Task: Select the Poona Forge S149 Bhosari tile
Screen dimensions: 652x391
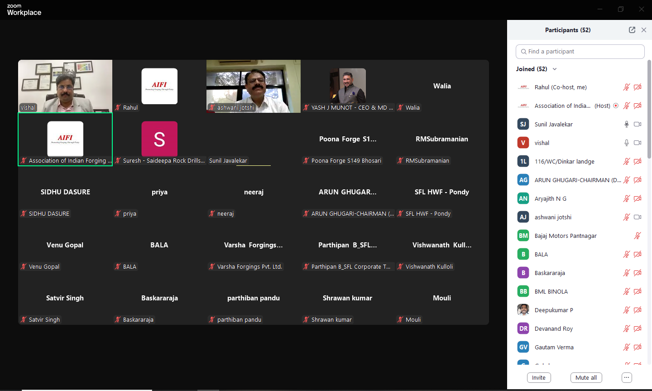Action: click(x=348, y=139)
